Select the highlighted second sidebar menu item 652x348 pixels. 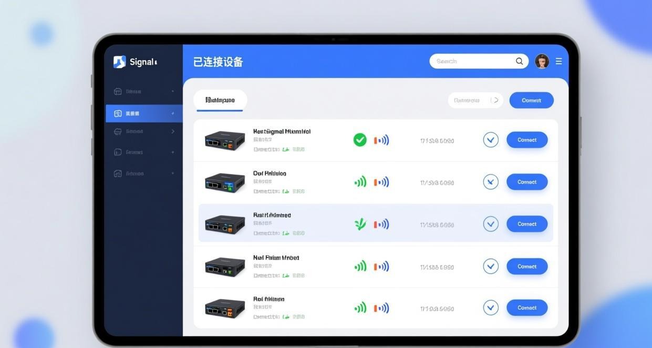point(144,114)
